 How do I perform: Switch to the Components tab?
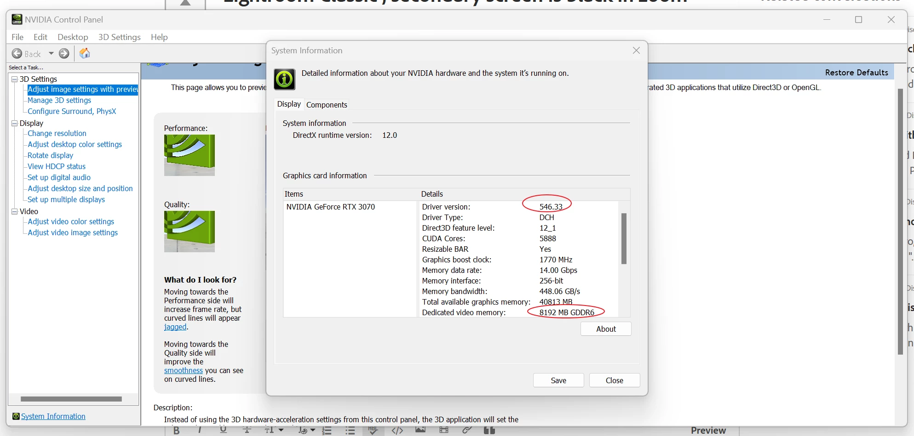coord(327,105)
